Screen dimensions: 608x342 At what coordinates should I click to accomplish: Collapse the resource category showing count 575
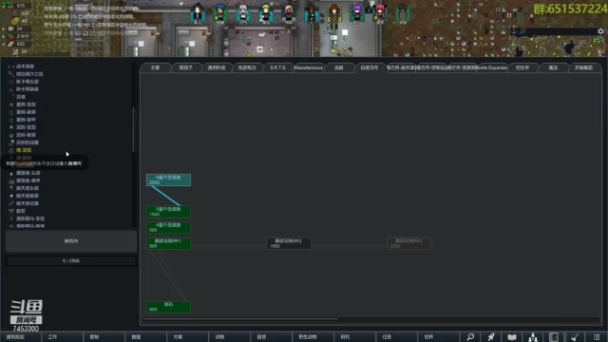point(4,6)
